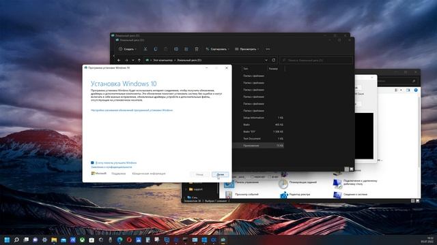Image resolution: width=437 pixels, height=245 pixels.
Task: Open the update download settings link in Setup
Action: [x=132, y=110]
